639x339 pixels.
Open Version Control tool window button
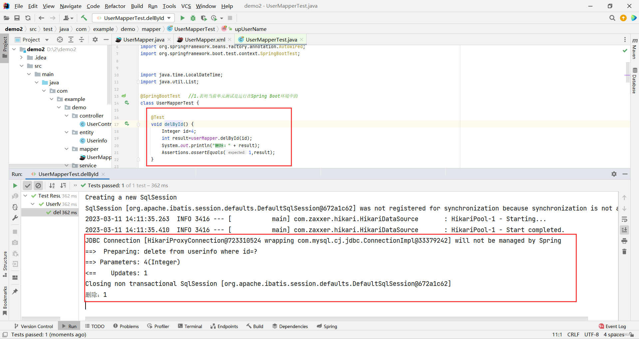pyautogui.click(x=34, y=326)
